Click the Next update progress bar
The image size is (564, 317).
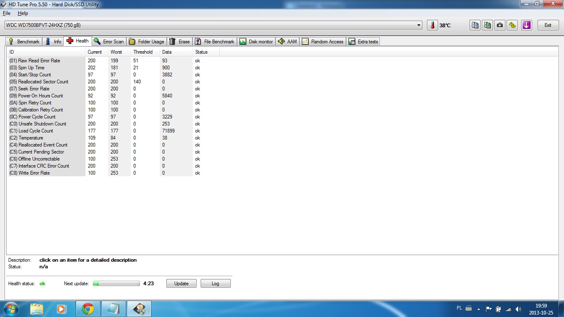[116, 284]
